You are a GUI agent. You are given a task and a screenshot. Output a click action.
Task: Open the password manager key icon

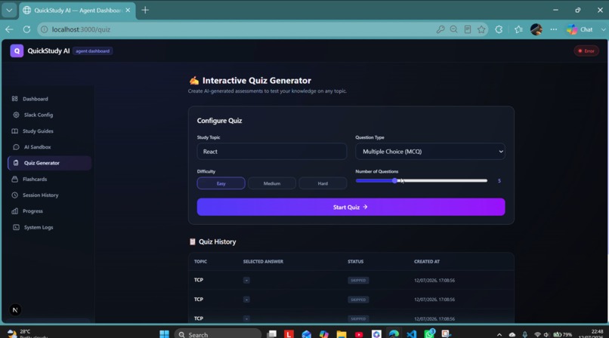[x=440, y=29]
